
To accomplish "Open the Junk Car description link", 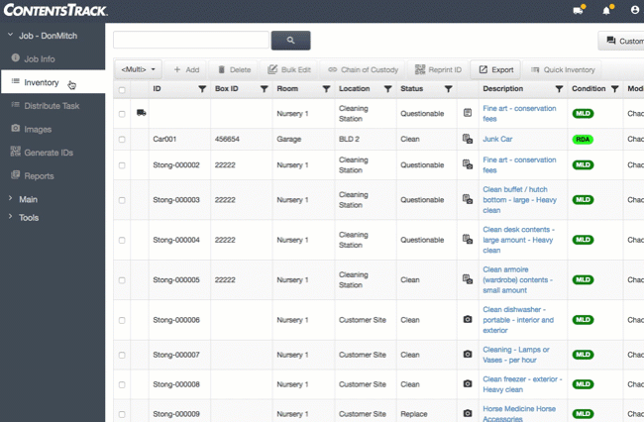I will point(497,139).
